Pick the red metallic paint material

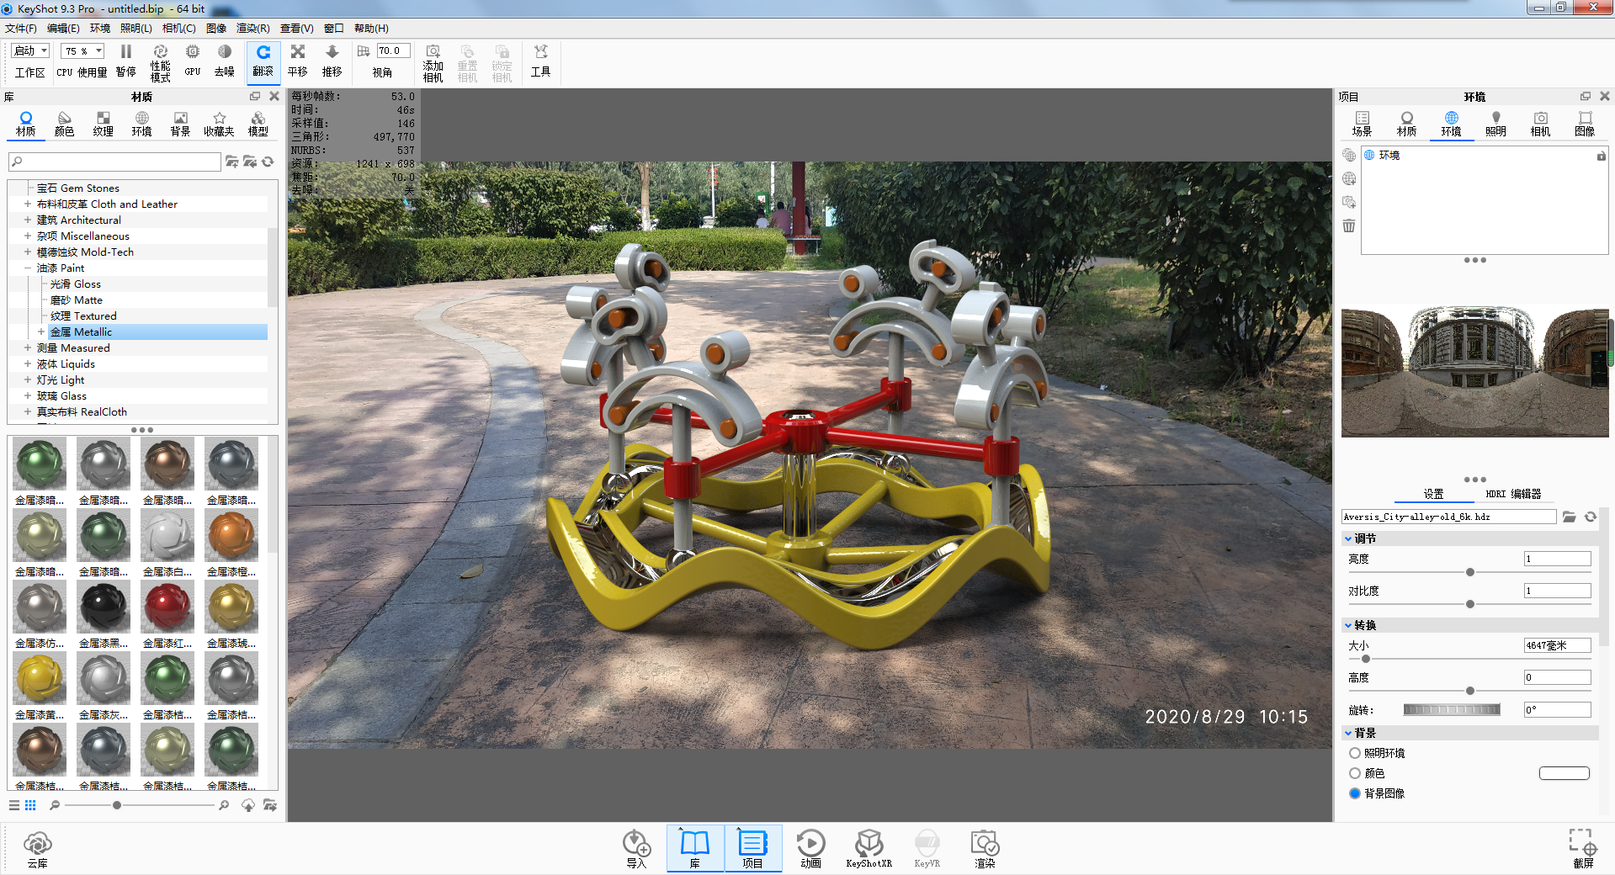(x=167, y=607)
